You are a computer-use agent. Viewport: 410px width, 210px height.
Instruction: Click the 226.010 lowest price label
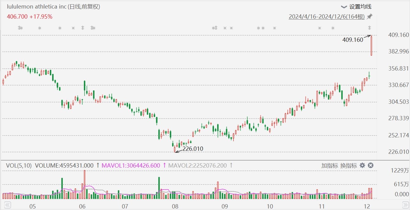tap(193, 149)
